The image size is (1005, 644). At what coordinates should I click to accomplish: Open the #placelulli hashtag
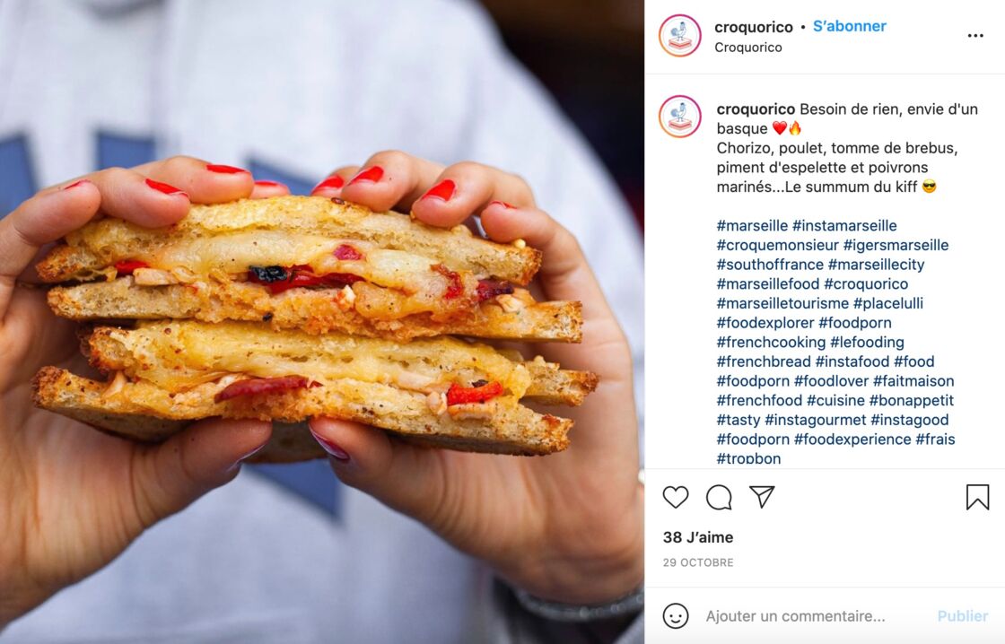coord(888,303)
